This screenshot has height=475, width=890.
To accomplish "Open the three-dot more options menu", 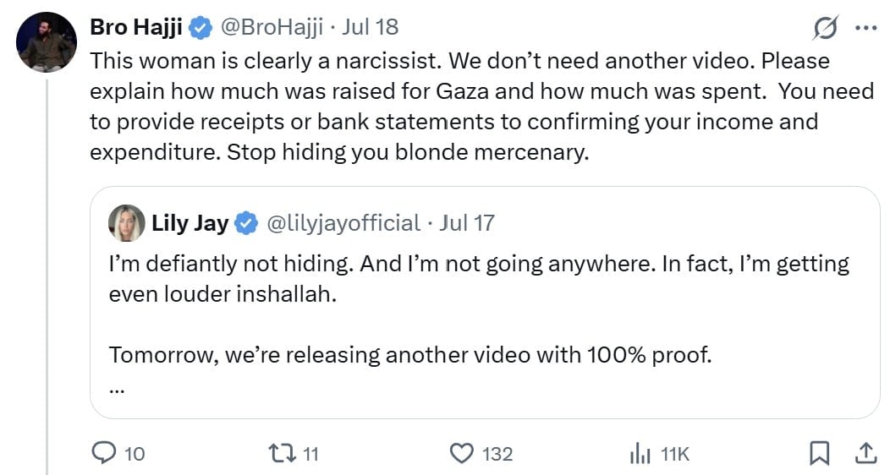I will point(865,28).
